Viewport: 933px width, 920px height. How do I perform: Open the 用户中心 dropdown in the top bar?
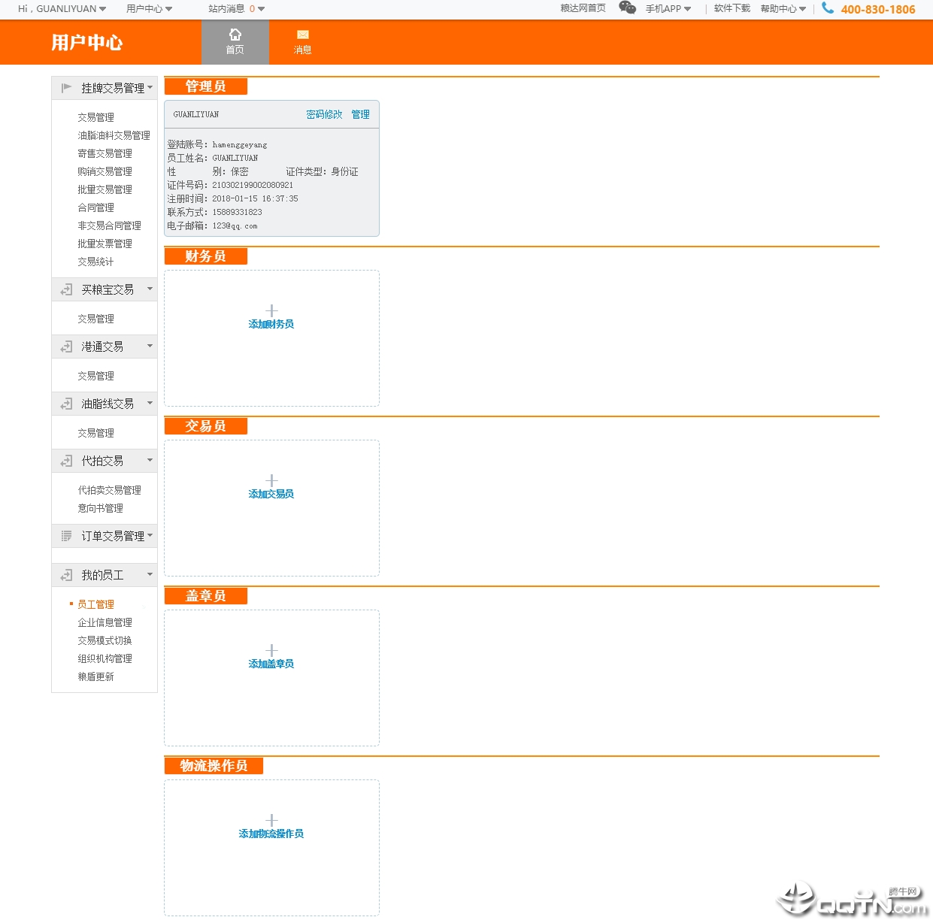click(x=149, y=9)
